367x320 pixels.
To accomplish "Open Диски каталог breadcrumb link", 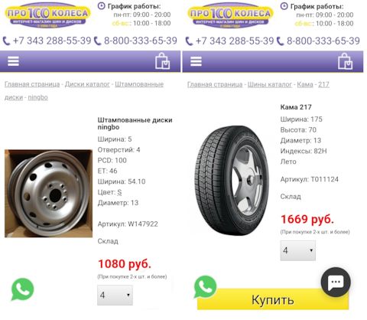I will pos(87,84).
